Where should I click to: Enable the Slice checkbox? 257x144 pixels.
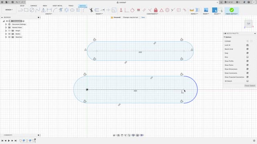coord(247,57)
